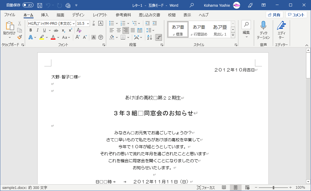The height and width of the screenshot is (191, 311).
Task: Expand the styles gallery More arrow
Action: (x=233, y=35)
